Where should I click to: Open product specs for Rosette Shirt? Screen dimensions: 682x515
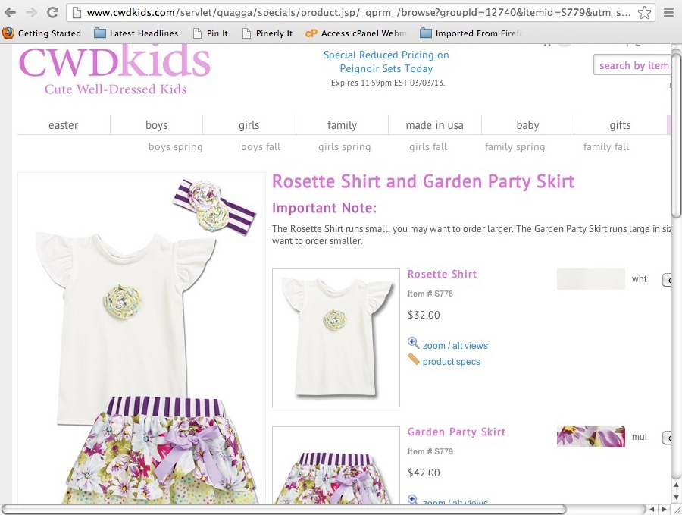point(451,362)
